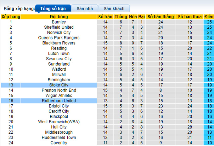
Task: Click on West Bromwich(WBA) team
Action: [x=59, y=122]
